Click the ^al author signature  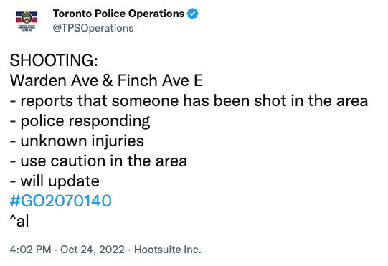tap(19, 221)
